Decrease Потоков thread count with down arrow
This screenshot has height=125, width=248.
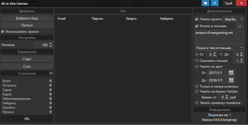(x=51, y=46)
